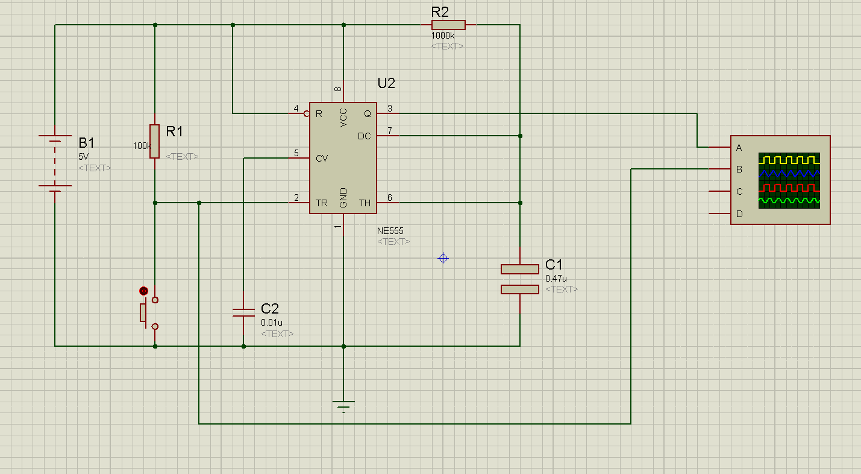Click pin 2 TR of U2
Image resolution: width=861 pixels, height=474 pixels.
click(298, 203)
